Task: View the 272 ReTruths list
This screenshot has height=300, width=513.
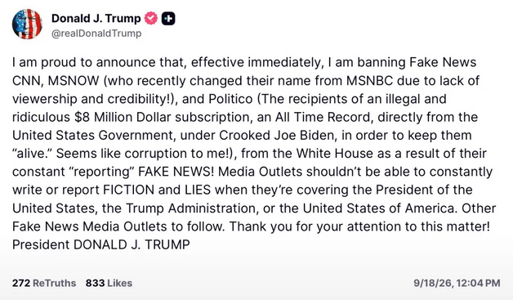Action: click(x=44, y=283)
